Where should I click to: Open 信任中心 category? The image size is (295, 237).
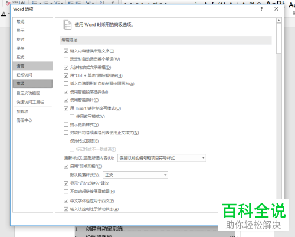point(33,120)
